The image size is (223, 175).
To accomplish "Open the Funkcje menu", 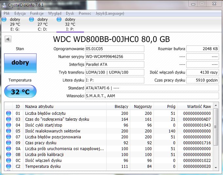I will 37,13.
